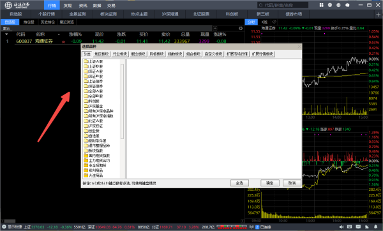383x231 pixels.
Task: Click the keyboard icon in status bar
Action: click(x=350, y=227)
